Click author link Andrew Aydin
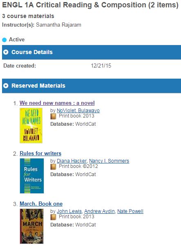This screenshot has width=181, height=249. [99, 211]
